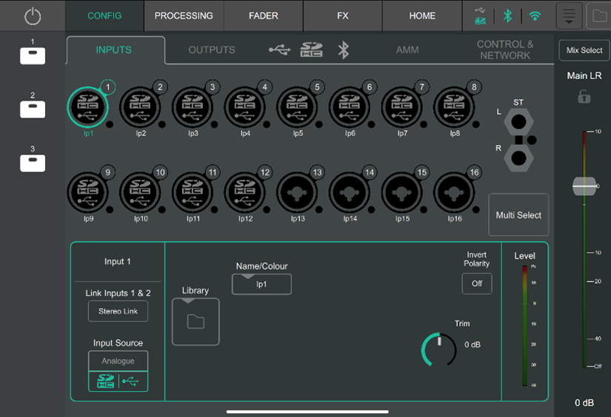Select combo input socket Ip14
The height and width of the screenshot is (417, 611).
click(x=350, y=192)
